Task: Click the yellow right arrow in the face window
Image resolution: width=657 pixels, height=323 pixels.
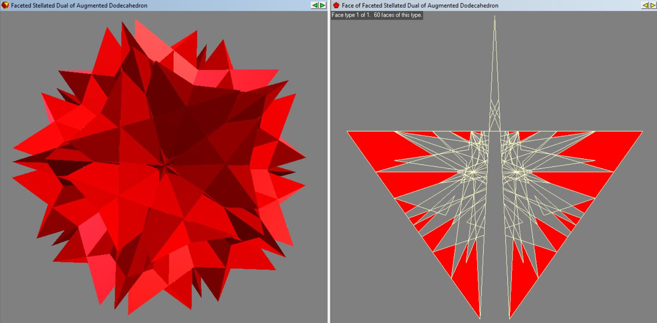Action: click(x=652, y=5)
